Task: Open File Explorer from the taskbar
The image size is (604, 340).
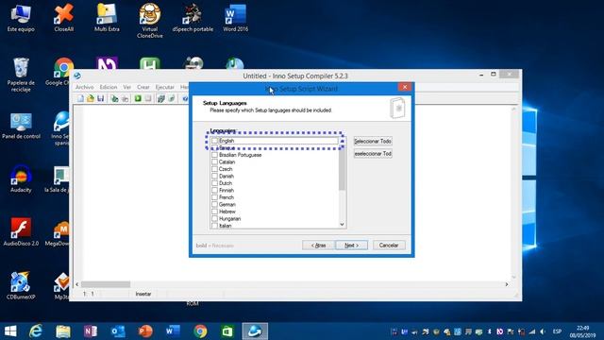Action: point(63,331)
